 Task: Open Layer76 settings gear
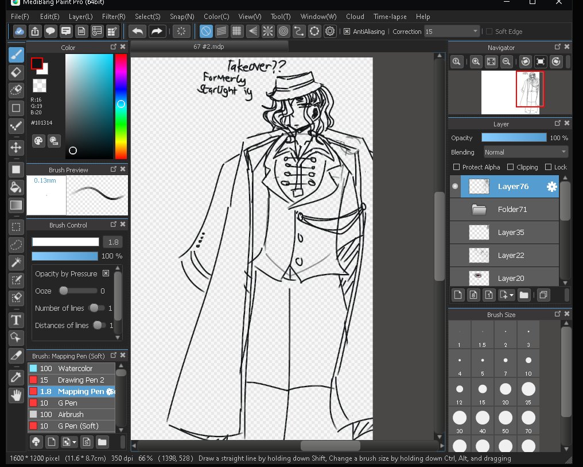coord(551,187)
